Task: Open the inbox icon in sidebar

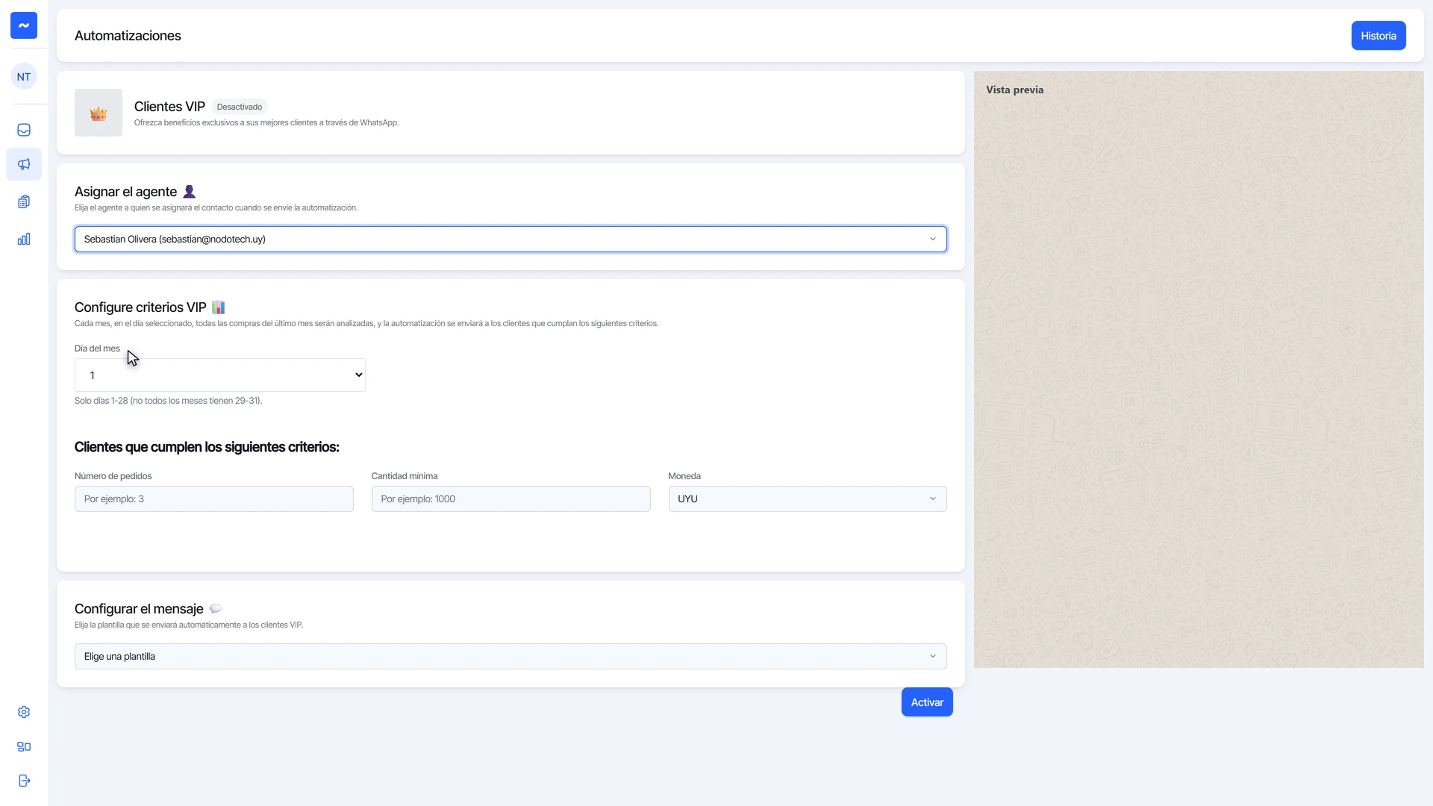Action: tap(24, 130)
